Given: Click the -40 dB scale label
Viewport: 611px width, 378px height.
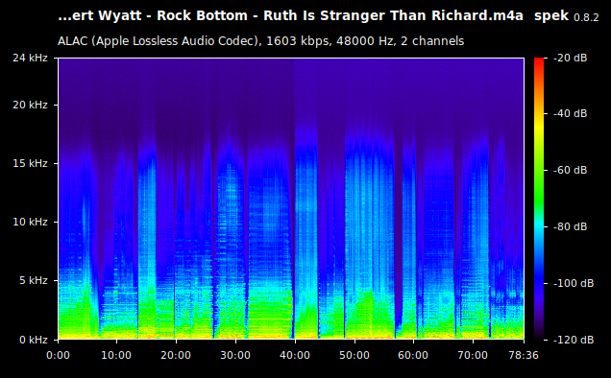Looking at the screenshot, I should point(570,113).
